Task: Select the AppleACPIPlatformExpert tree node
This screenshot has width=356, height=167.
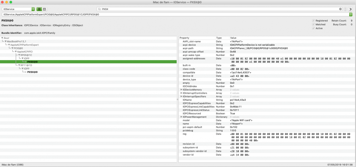Action: pos(24,45)
